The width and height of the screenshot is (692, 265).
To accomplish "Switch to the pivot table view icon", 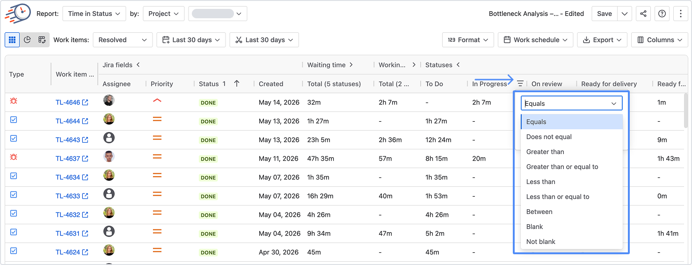I will tap(42, 40).
